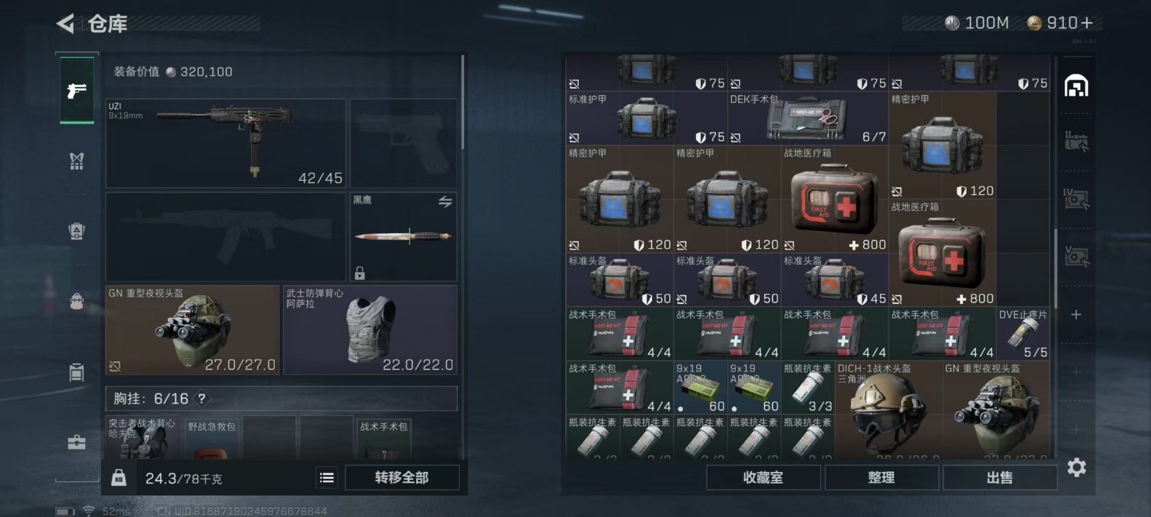The width and height of the screenshot is (1151, 517).
Task: Add currency with the plus next to 910
Action: point(1086,23)
